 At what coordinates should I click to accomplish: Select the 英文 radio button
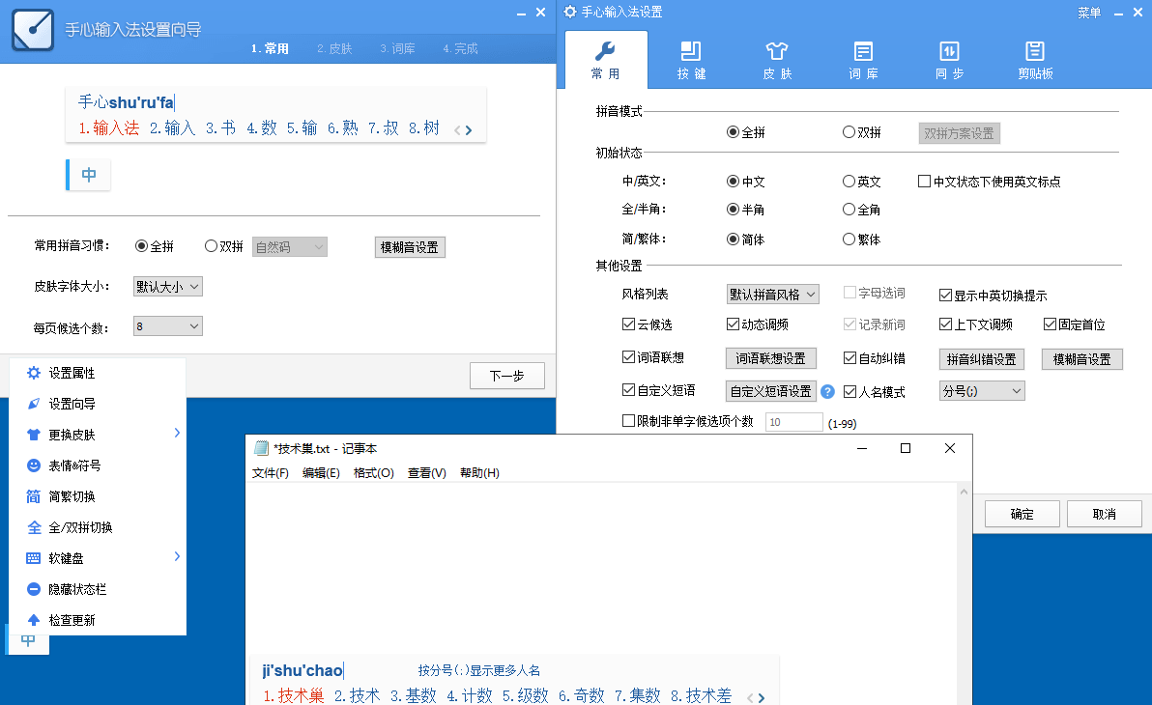point(848,181)
